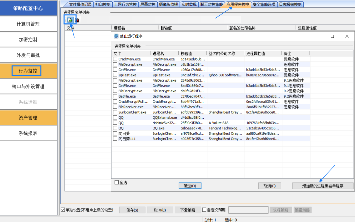Screen dimensions: 355x222
Task: Click the add blacklist process icon
Action: click(x=70, y=20)
